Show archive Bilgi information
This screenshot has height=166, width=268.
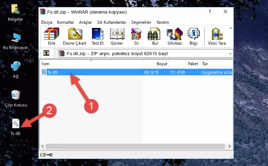tap(193, 36)
